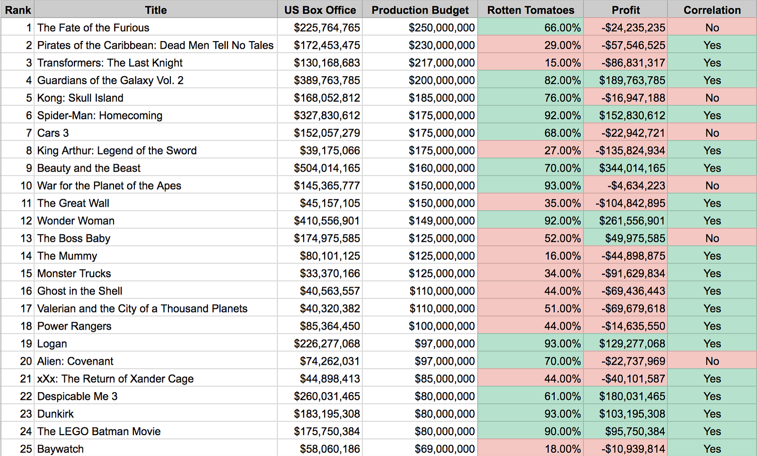Viewport: 757px width, 456px height.
Task: Select Wonder Woman's $410,556,901 box office cell
Action: 320,220
